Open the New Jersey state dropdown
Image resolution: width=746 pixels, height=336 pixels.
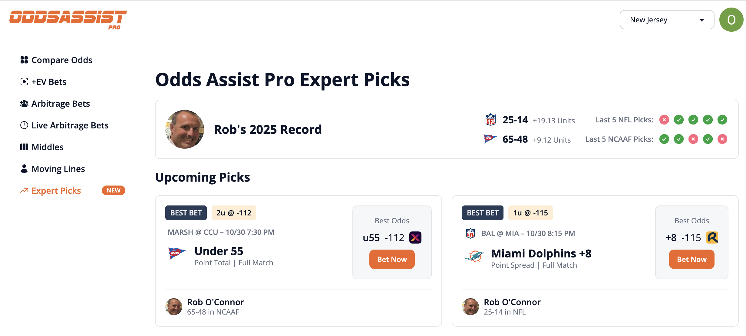click(x=666, y=19)
